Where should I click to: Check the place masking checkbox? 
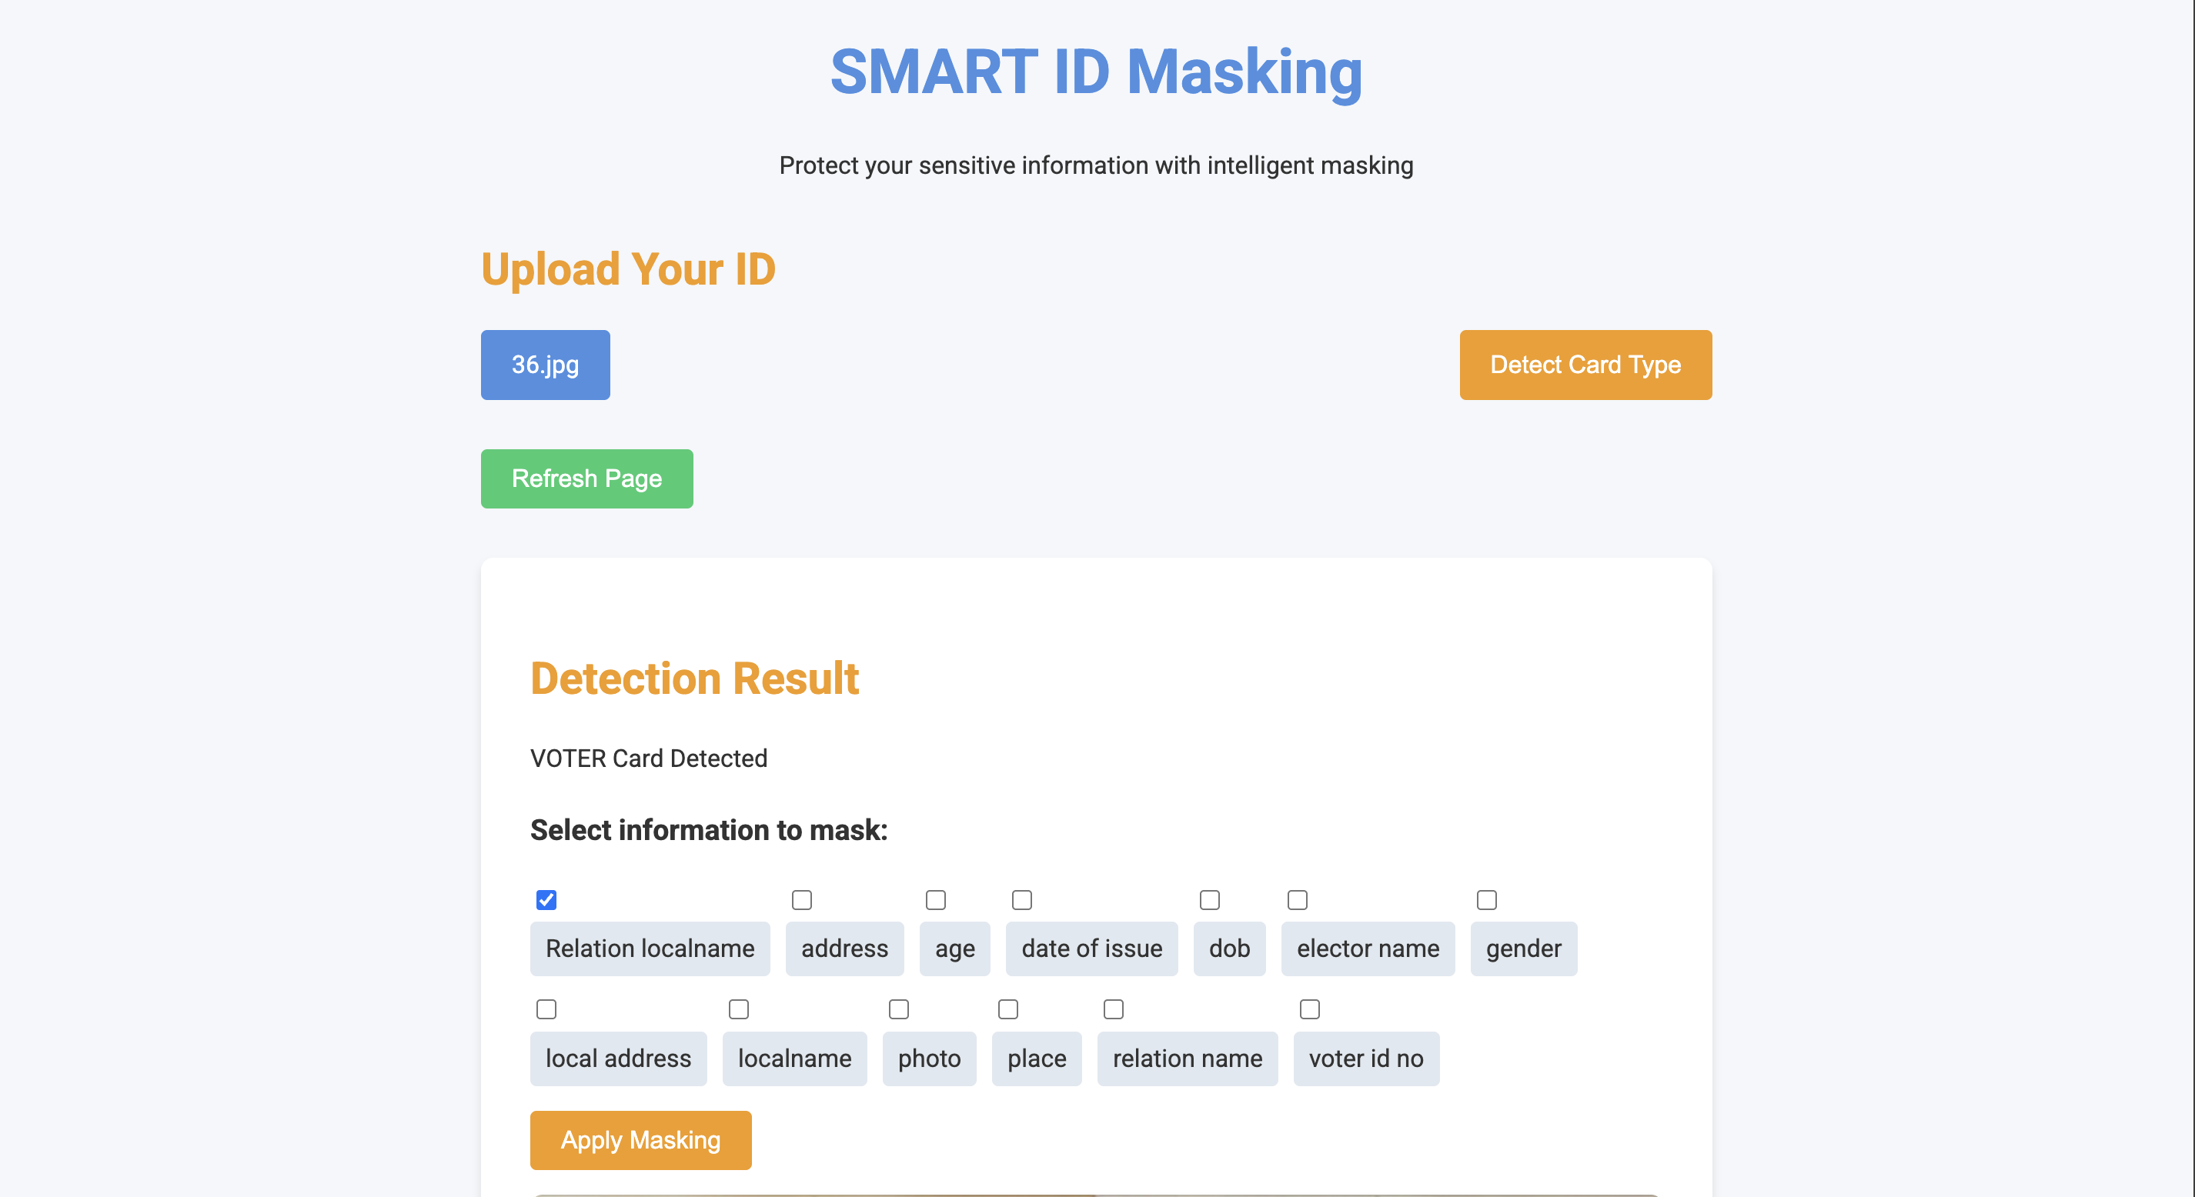(1007, 1009)
